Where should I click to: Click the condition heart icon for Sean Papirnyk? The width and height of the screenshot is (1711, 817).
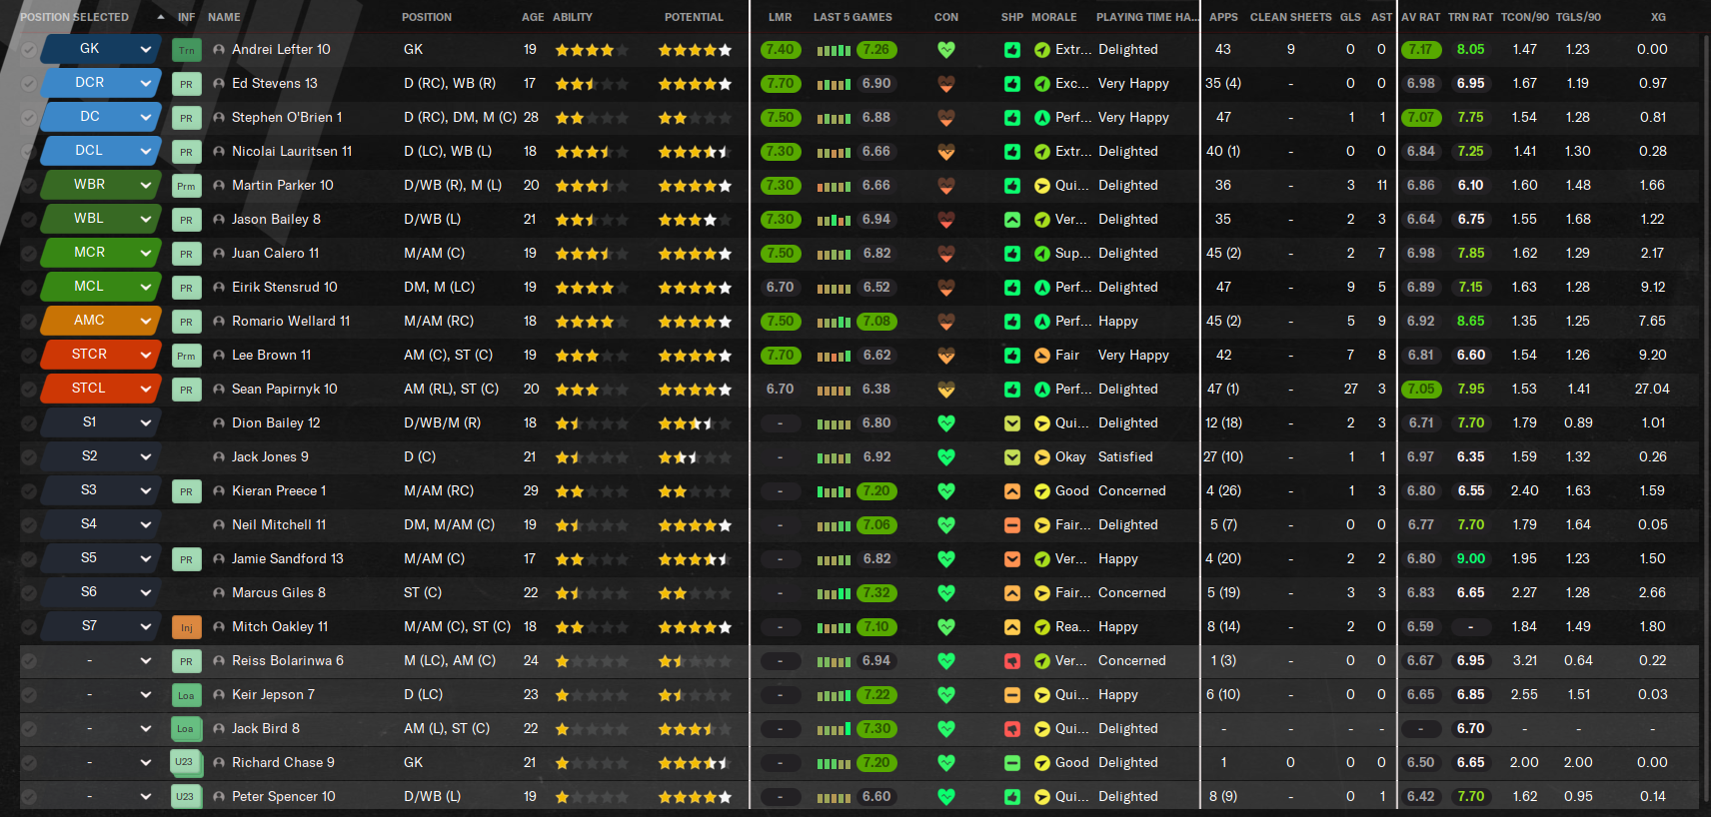pyautogui.click(x=946, y=390)
